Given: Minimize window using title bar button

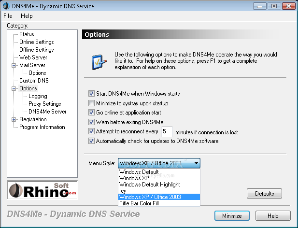Looking at the screenshot, I should (260, 6).
